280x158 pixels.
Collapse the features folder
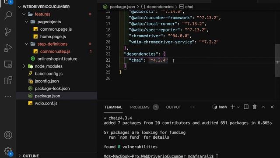click(x=24, y=14)
